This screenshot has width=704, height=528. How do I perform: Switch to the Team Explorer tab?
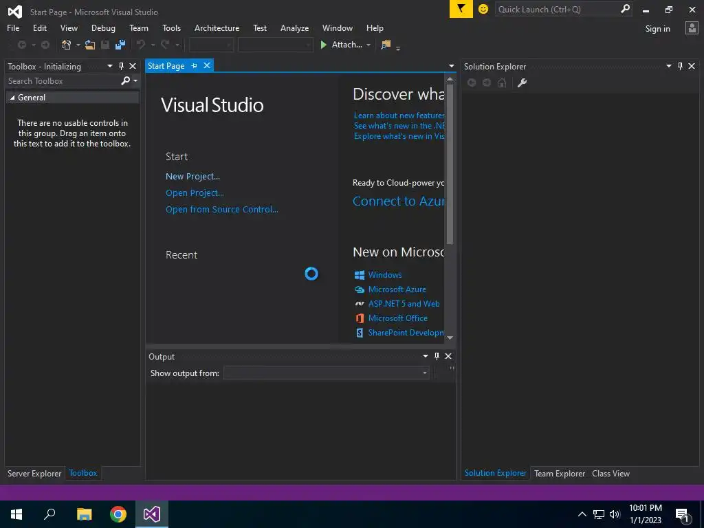(560, 473)
